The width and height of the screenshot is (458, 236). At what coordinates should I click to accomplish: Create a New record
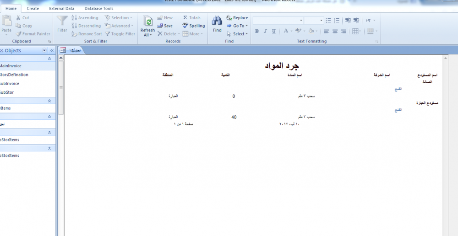(x=165, y=18)
